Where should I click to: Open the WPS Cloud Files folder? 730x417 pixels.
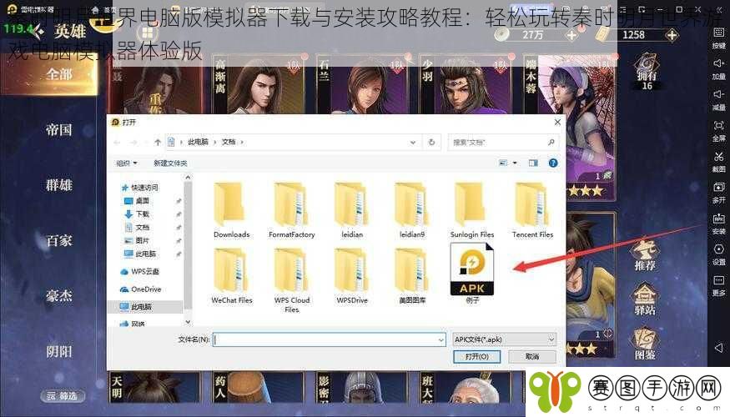pyautogui.click(x=291, y=280)
